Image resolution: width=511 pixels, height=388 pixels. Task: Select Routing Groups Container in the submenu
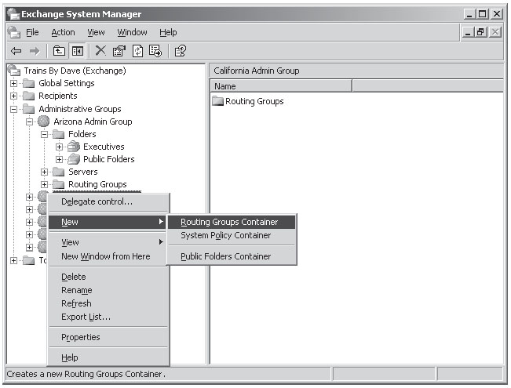[232, 222]
